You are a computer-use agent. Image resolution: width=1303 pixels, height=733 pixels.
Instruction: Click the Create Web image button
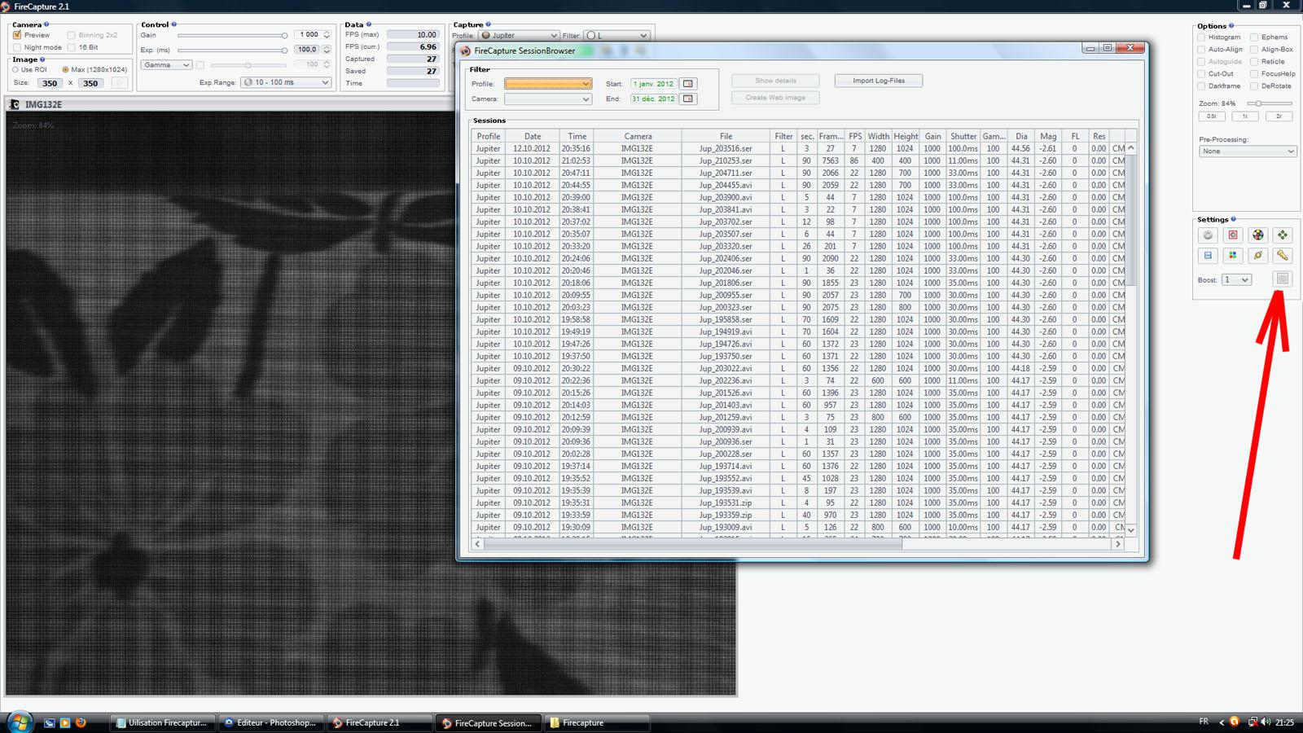(x=775, y=98)
